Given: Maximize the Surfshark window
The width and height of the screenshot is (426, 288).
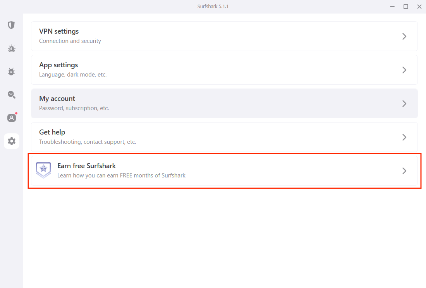Looking at the screenshot, I should tap(405, 7).
